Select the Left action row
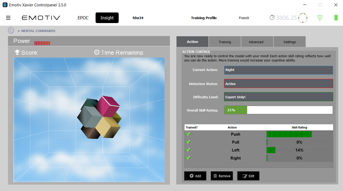This screenshot has width=343, height=191. click(259, 150)
